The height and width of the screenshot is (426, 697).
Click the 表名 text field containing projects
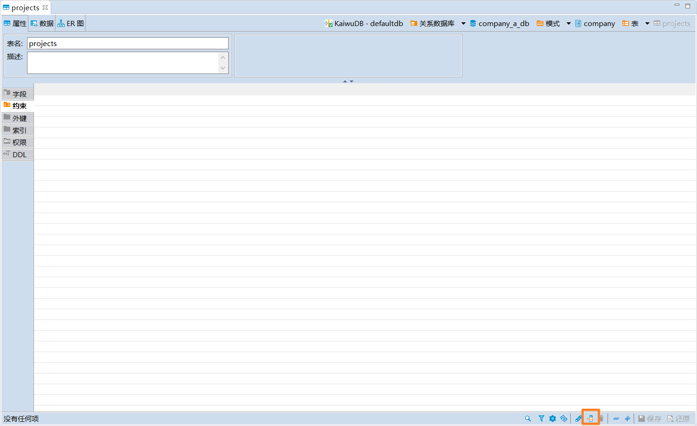click(x=128, y=43)
